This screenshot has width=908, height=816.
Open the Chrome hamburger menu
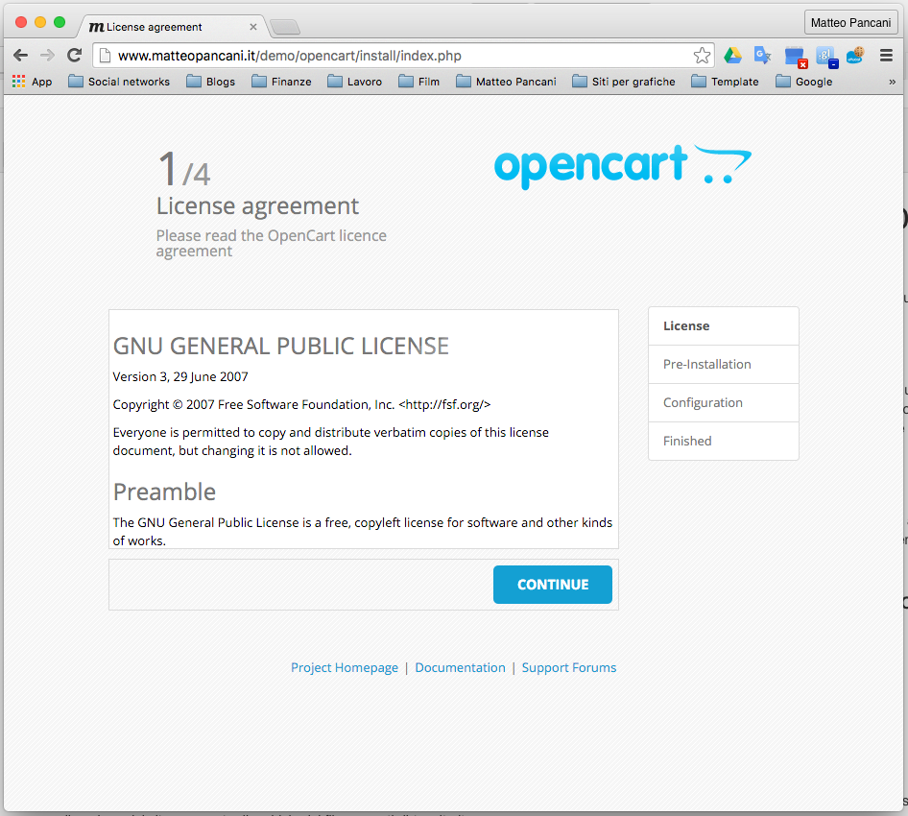click(886, 56)
